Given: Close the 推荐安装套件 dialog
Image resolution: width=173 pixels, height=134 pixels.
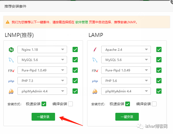Looking at the screenshot, I should [x=172, y=1].
